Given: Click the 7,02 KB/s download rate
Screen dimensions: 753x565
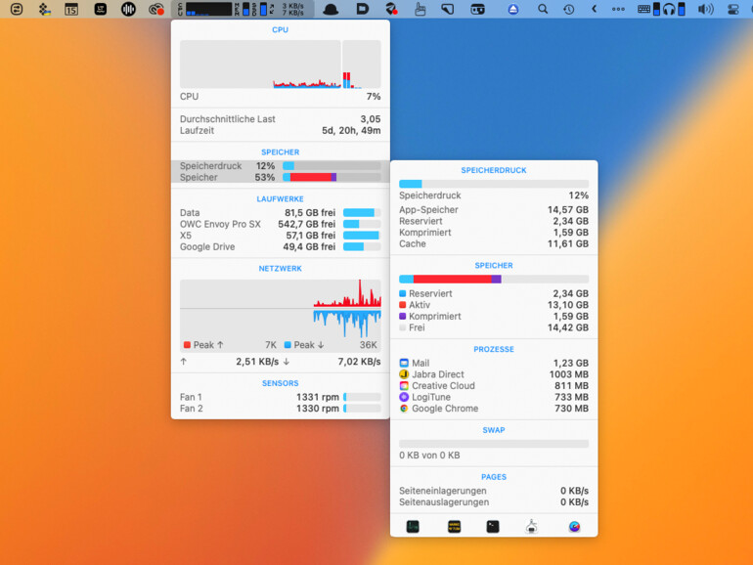Looking at the screenshot, I should point(359,362).
